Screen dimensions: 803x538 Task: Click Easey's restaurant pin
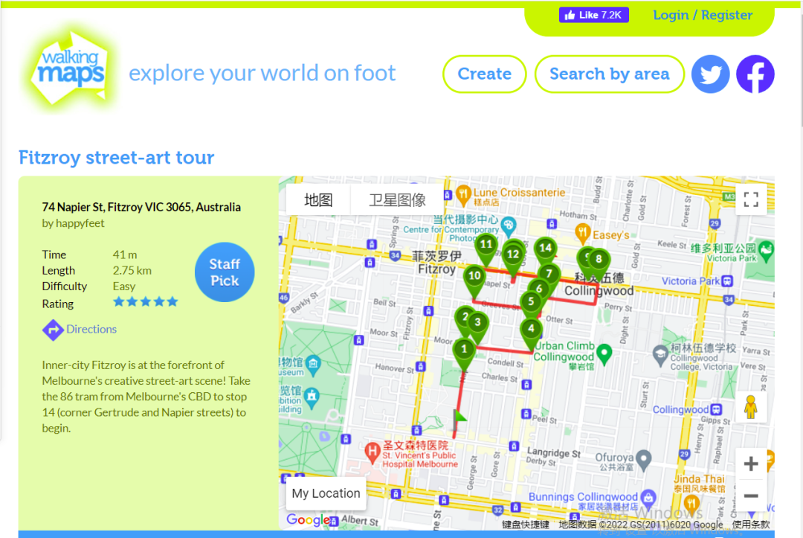click(x=582, y=234)
